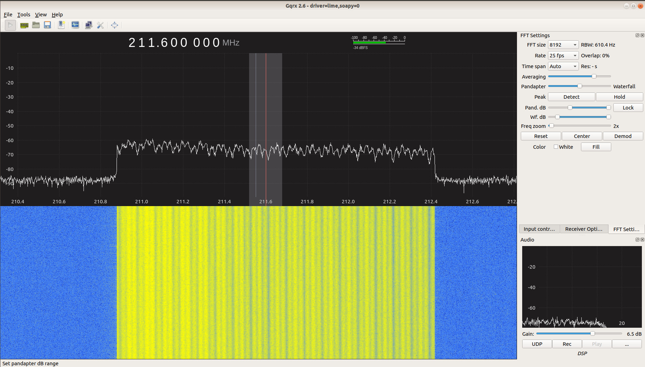Image resolution: width=645 pixels, height=367 pixels.
Task: Enable peak Hold
Action: 620,97
